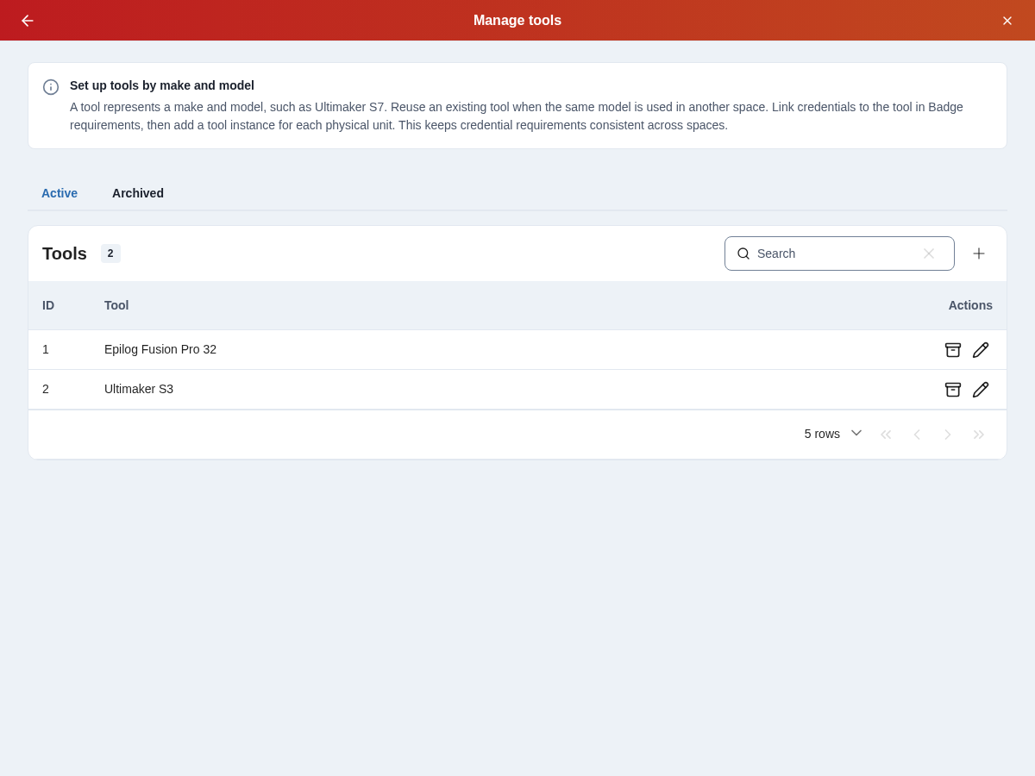Jump to the first page
This screenshot has height=776, width=1035.
[x=886, y=435]
